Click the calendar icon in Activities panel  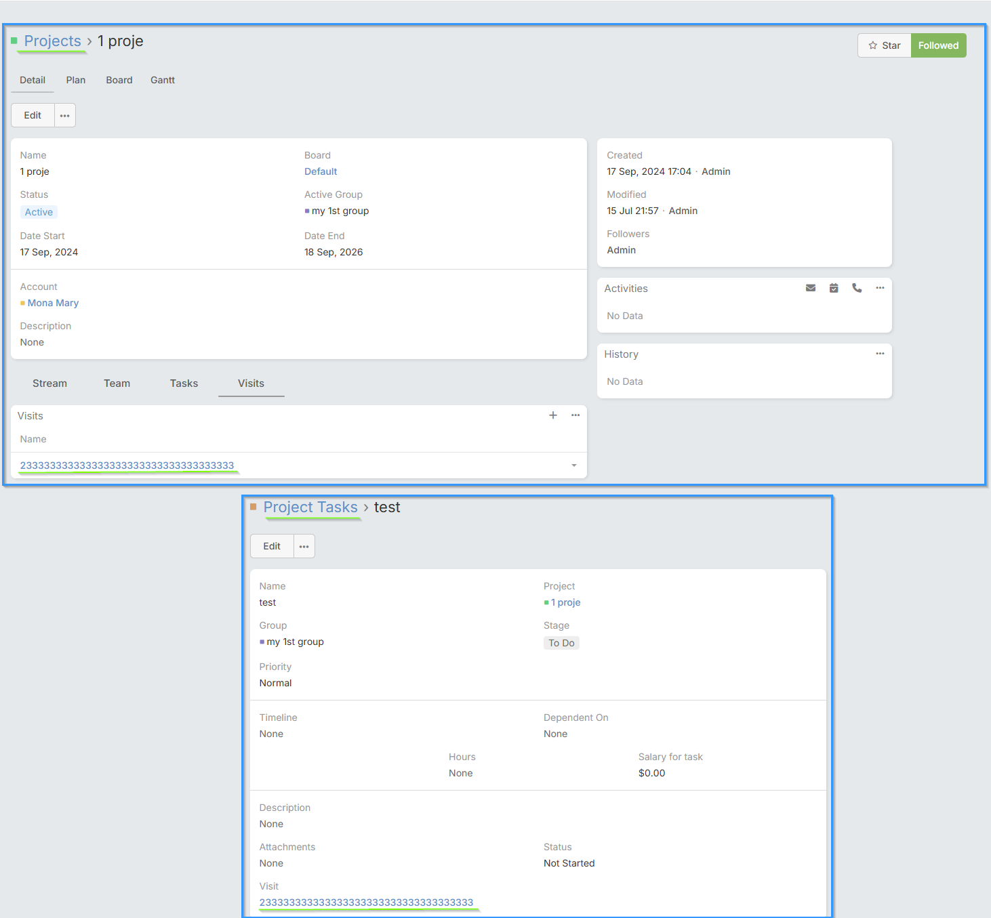834,288
